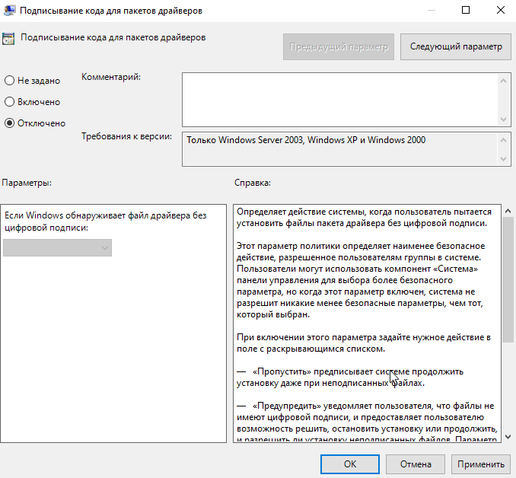This screenshot has width=516, height=478.
Task: Click the help line describing «Предупредить»
Action: click(367, 423)
